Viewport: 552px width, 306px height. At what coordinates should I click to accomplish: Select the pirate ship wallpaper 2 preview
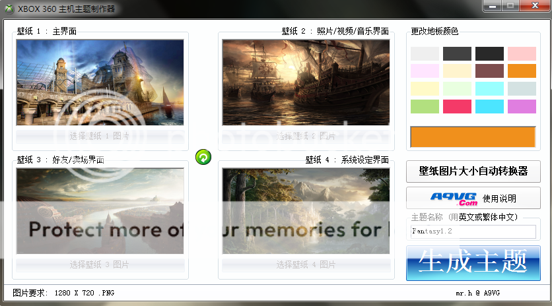(x=306, y=82)
